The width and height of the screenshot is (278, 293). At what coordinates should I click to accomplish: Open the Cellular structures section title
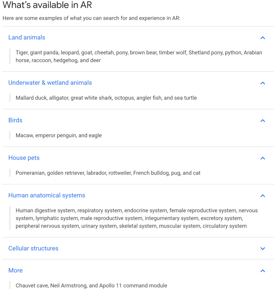point(33,248)
